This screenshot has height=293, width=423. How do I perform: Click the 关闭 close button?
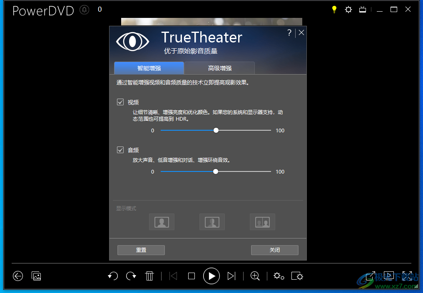[275, 250]
